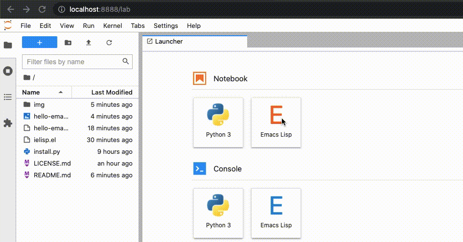Open the File menu
The image size is (463, 242).
pos(25,25)
